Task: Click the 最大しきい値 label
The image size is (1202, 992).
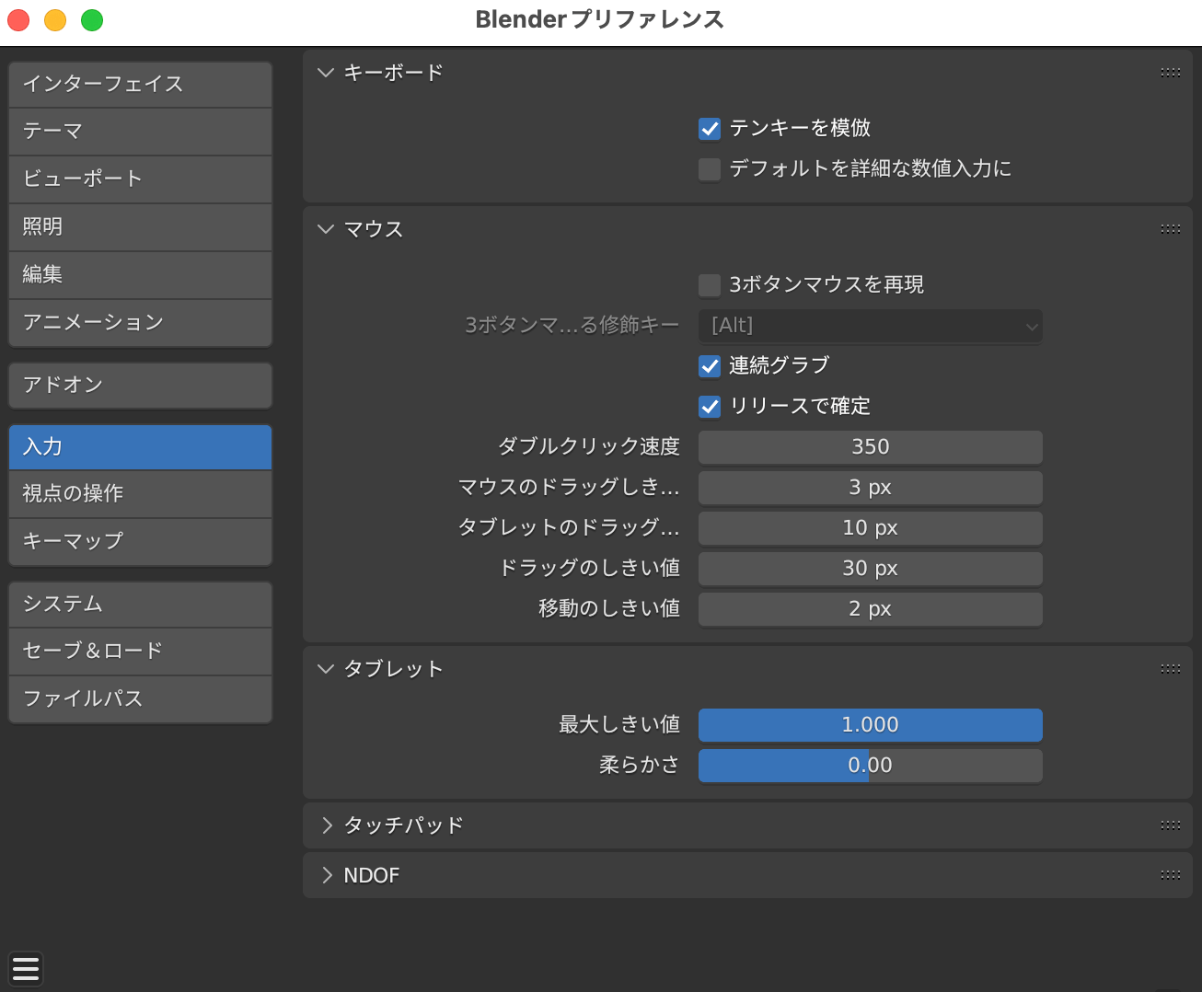Action: click(x=619, y=725)
